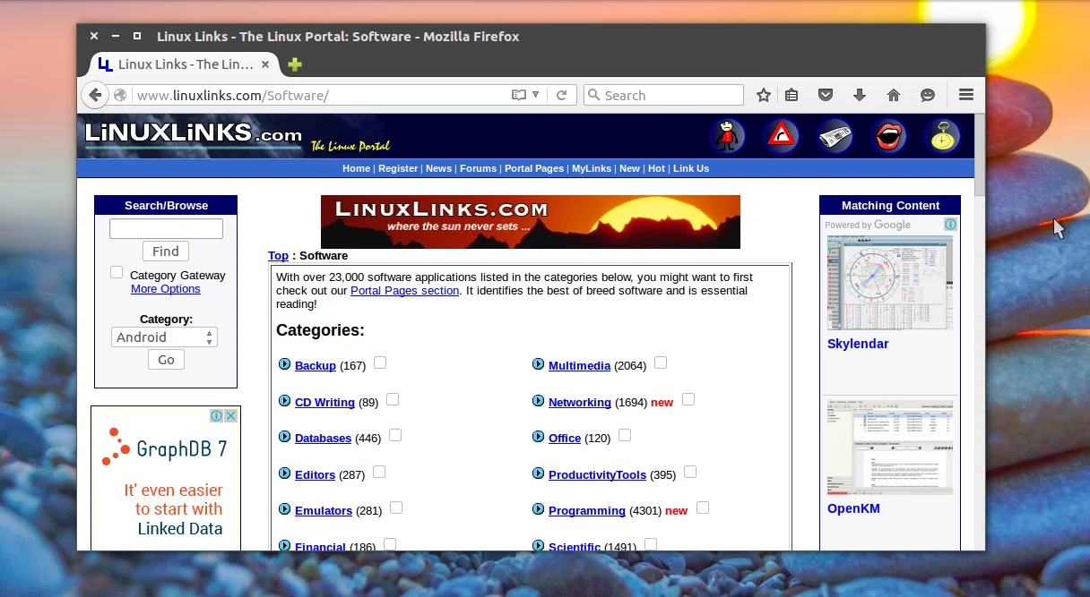Click the AdChoices icon in Matching Content
The height and width of the screenshot is (597, 1090).
coord(950,225)
